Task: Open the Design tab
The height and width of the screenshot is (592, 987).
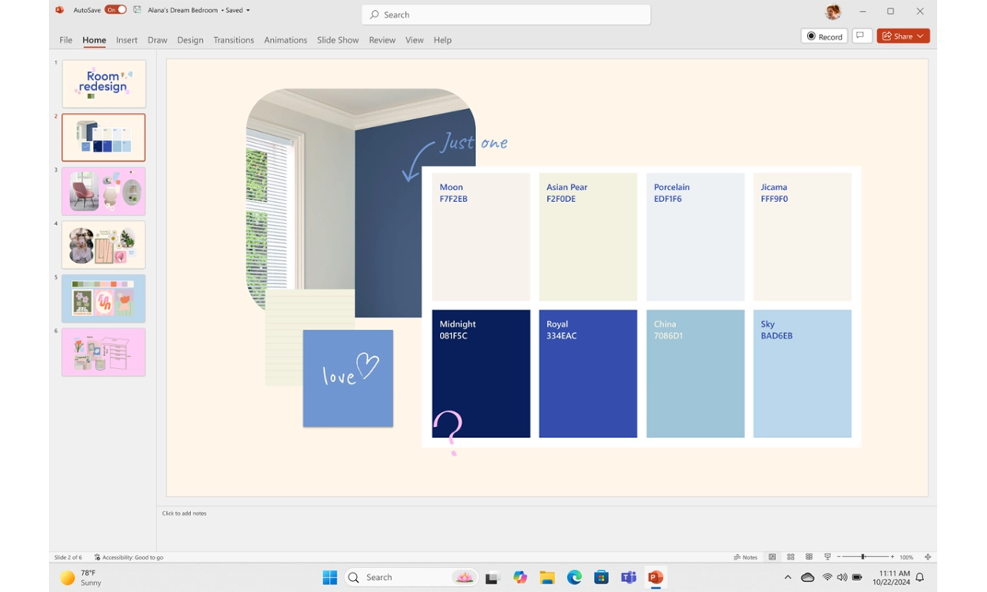Action: (190, 40)
